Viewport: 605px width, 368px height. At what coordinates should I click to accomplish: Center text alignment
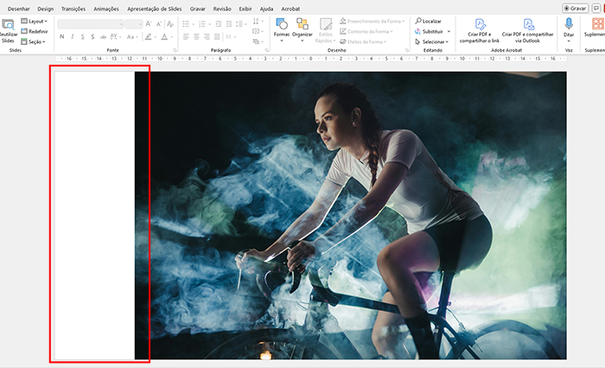click(x=196, y=36)
